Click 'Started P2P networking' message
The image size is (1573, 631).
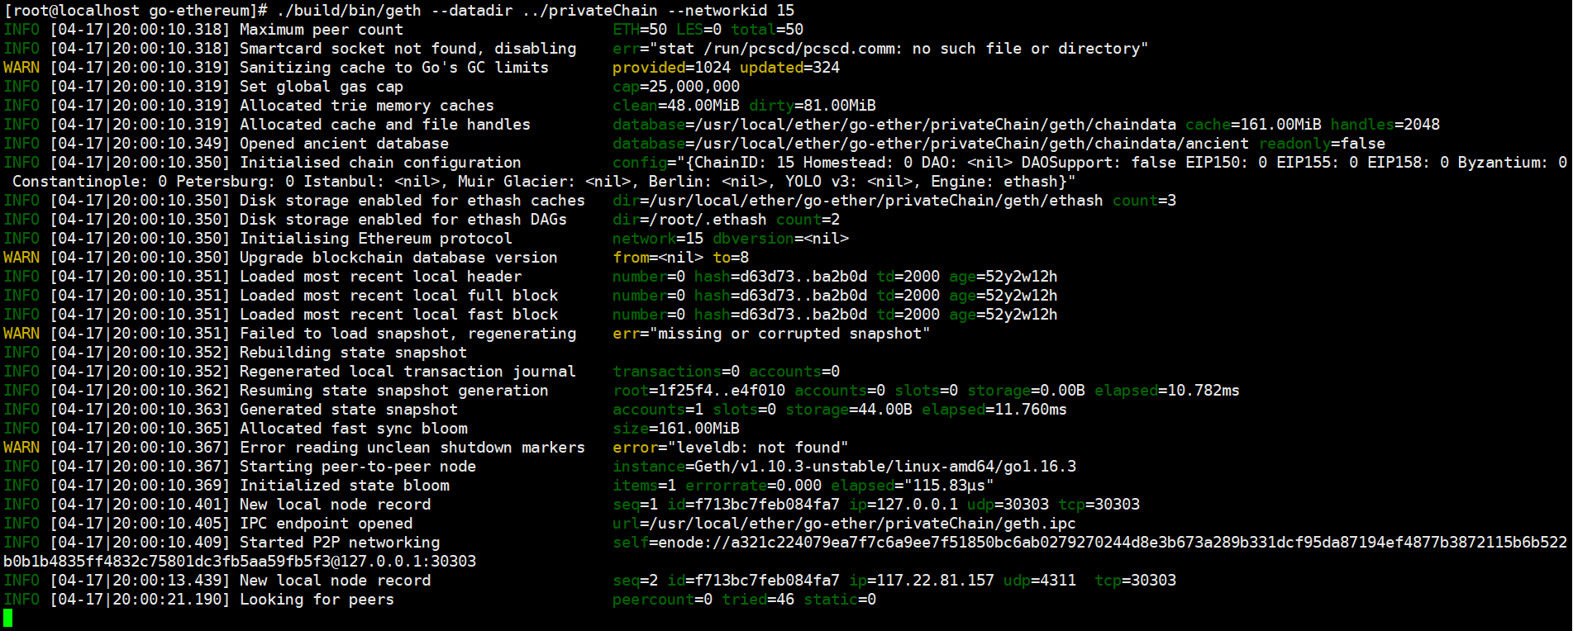[339, 543]
